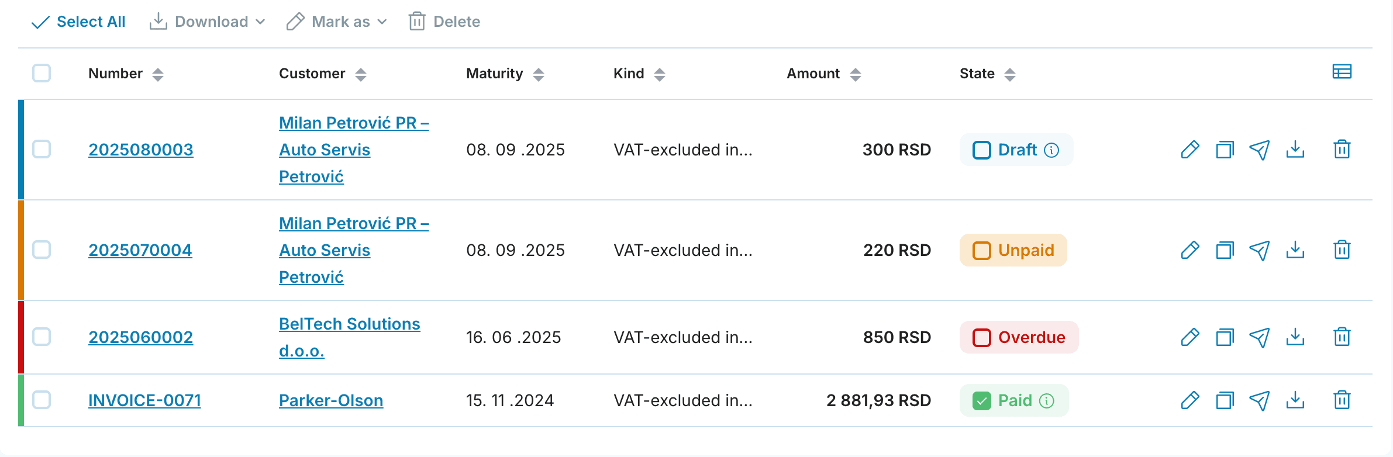Image resolution: width=1393 pixels, height=457 pixels.
Task: Expand the Download dropdown
Action: click(208, 22)
